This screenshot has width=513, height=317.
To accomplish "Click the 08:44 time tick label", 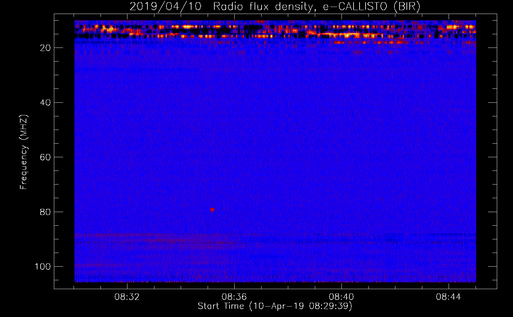I will tap(449, 297).
